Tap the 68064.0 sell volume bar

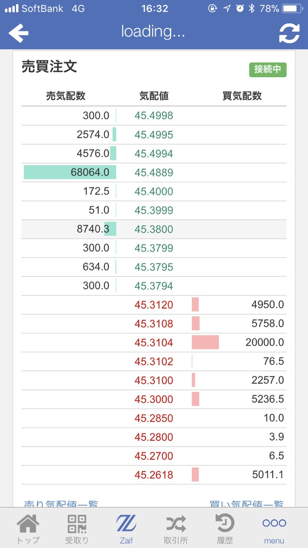70,172
